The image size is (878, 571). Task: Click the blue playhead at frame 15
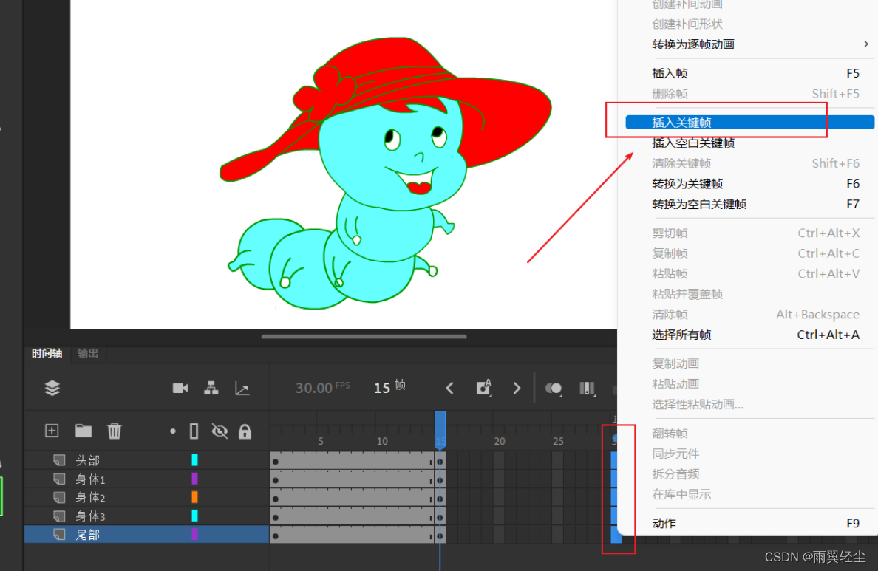click(x=440, y=430)
